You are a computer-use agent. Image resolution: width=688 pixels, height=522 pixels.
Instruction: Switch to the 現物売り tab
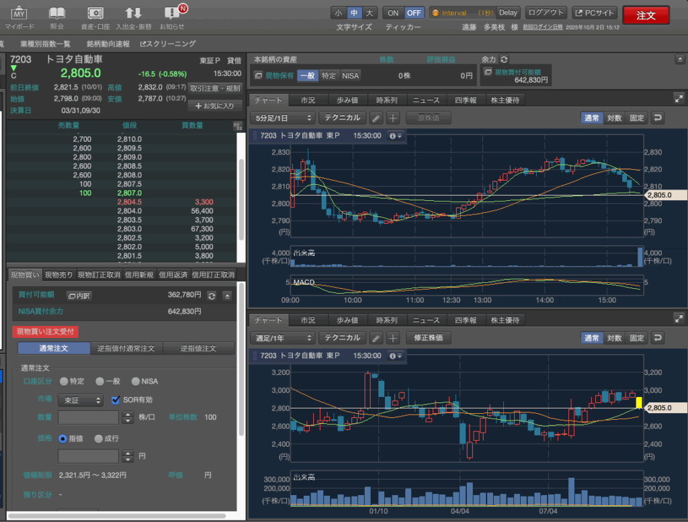[58, 275]
